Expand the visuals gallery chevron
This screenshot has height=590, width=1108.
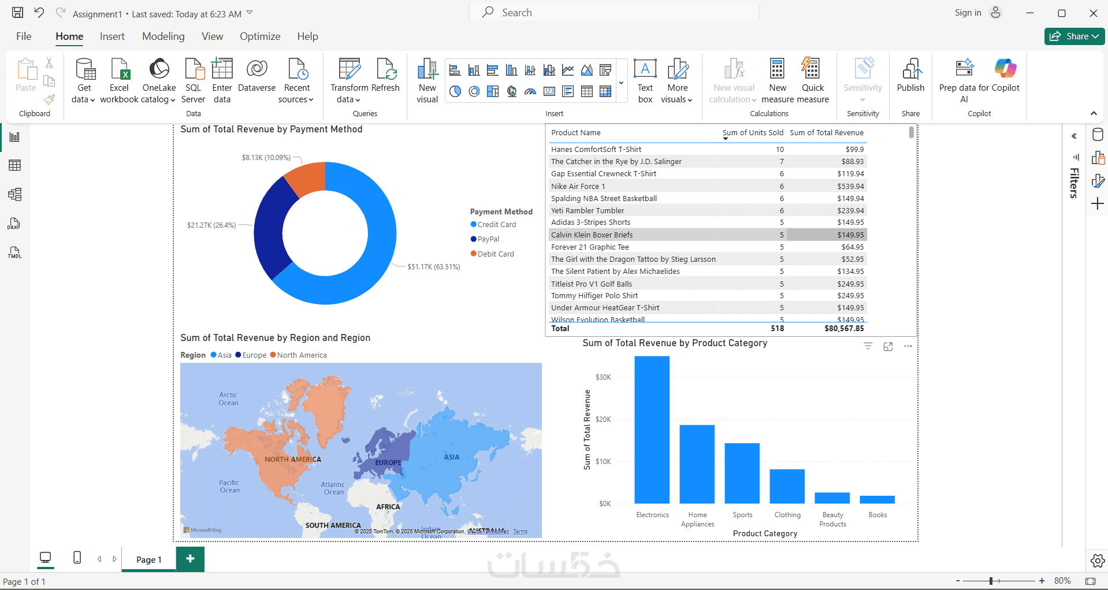622,81
